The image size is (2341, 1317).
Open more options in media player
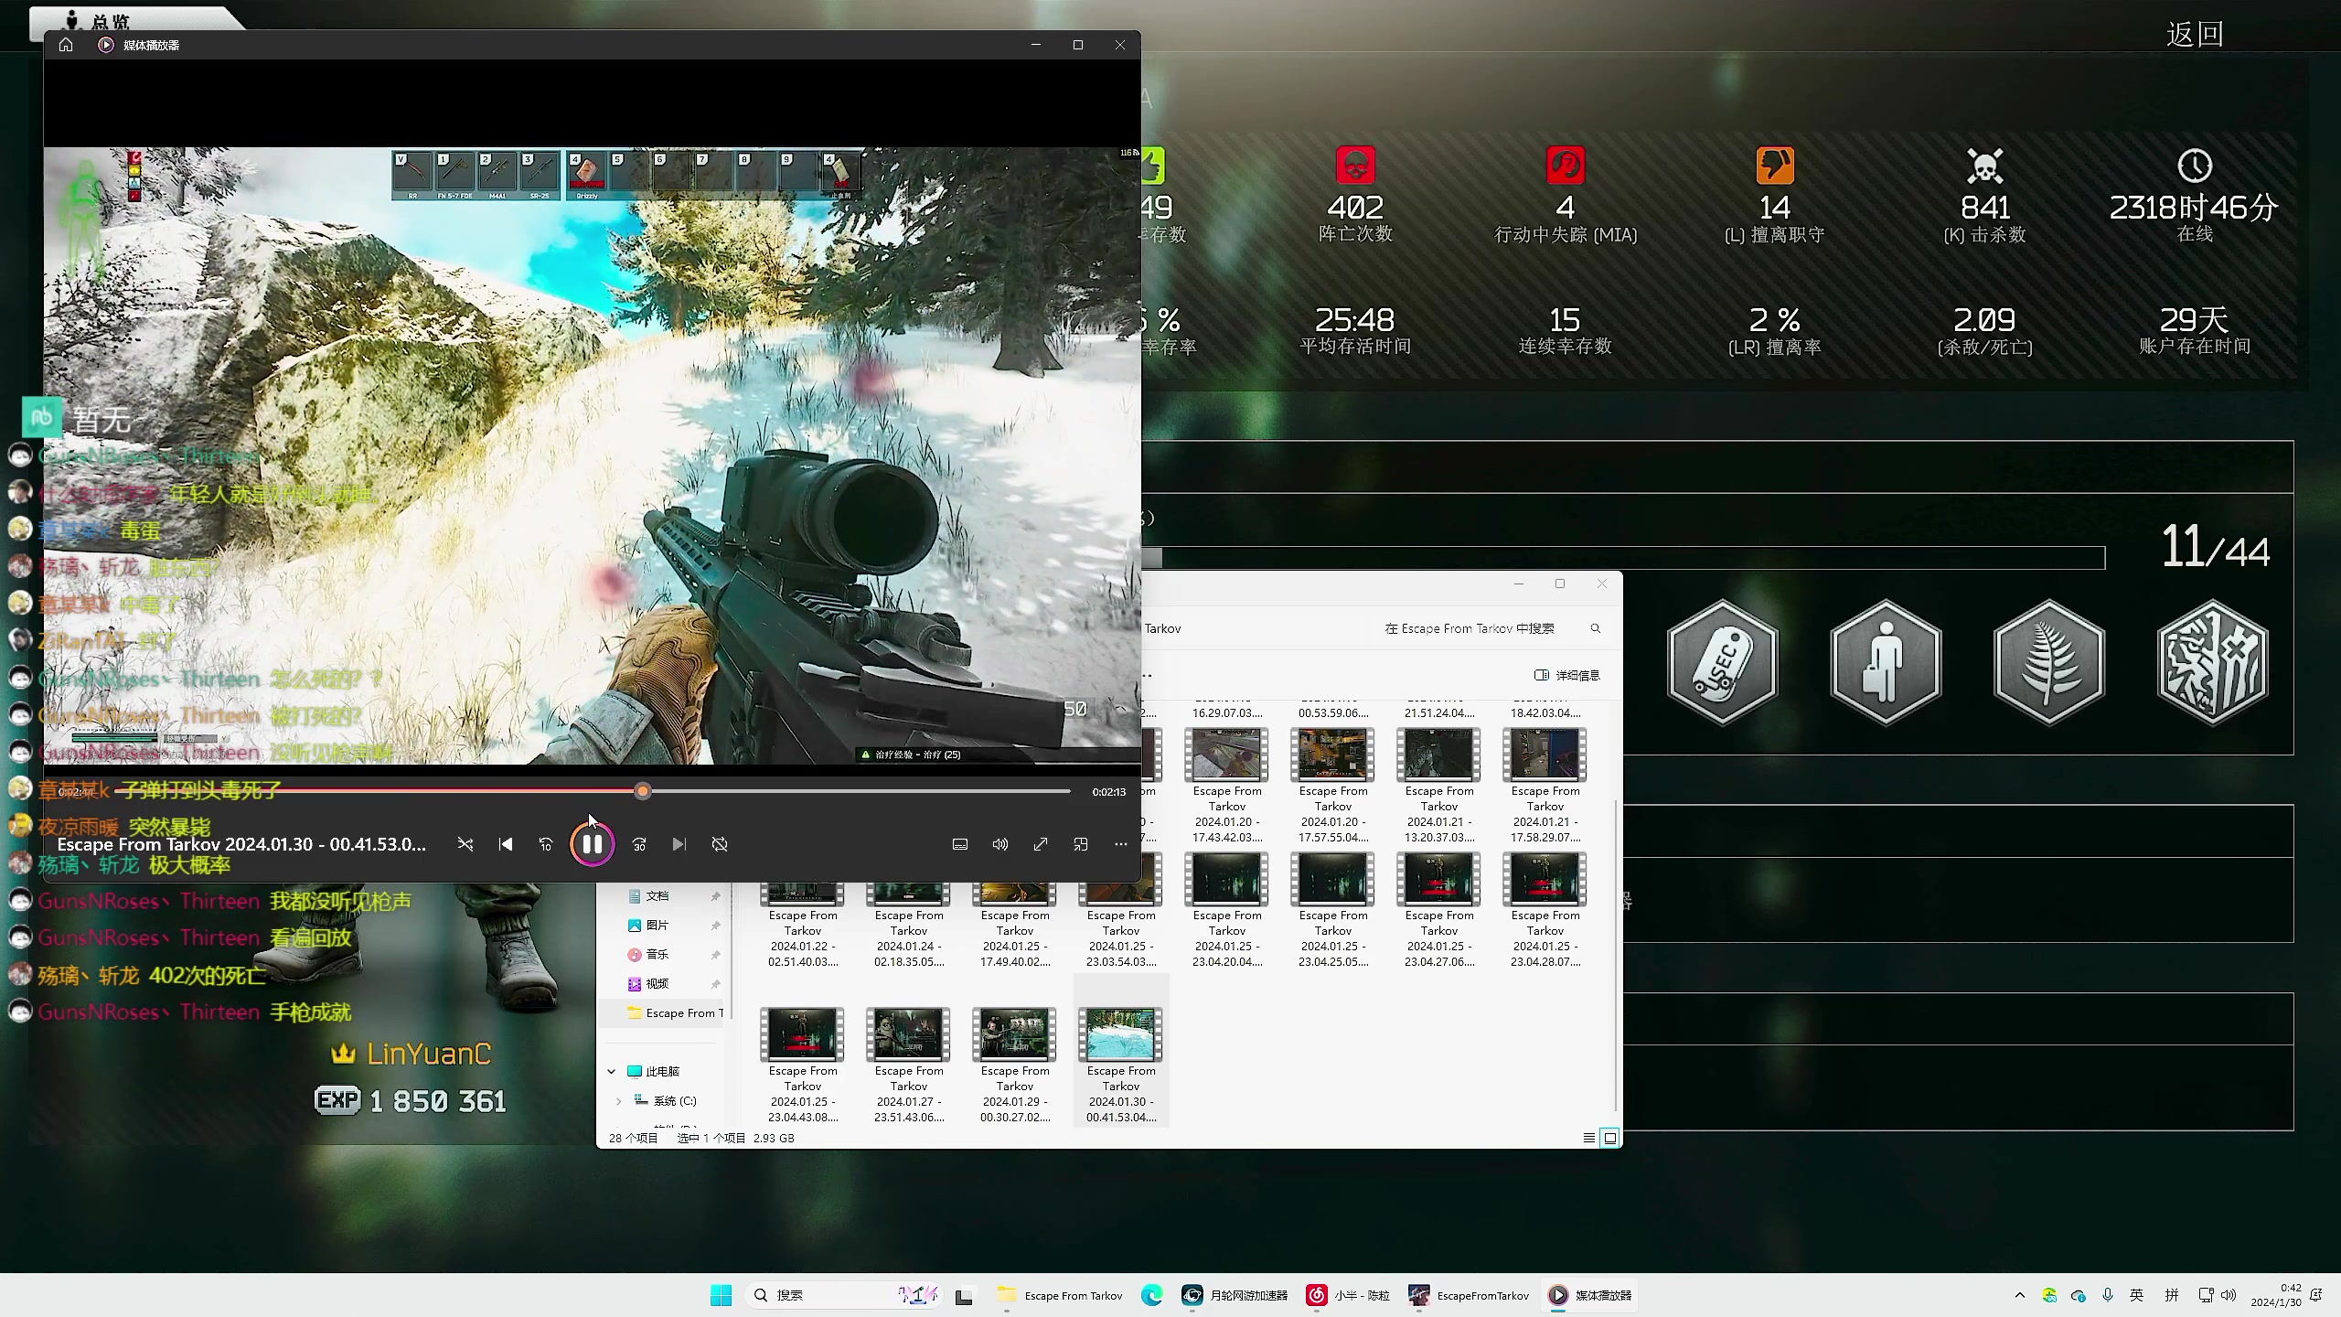pyautogui.click(x=1121, y=844)
